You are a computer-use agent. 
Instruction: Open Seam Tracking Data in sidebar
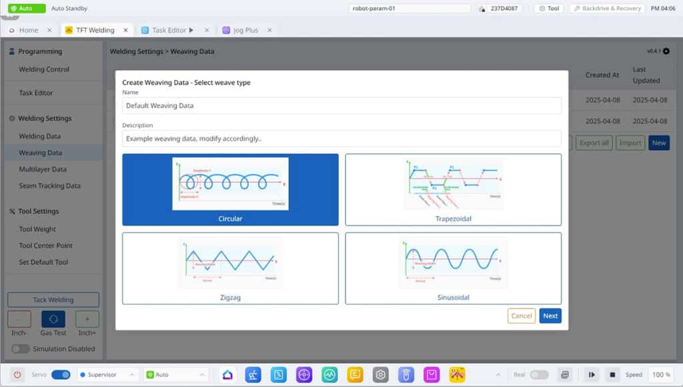(x=49, y=186)
